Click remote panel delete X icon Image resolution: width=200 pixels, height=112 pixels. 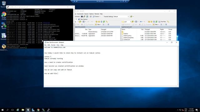click(x=140, y=24)
